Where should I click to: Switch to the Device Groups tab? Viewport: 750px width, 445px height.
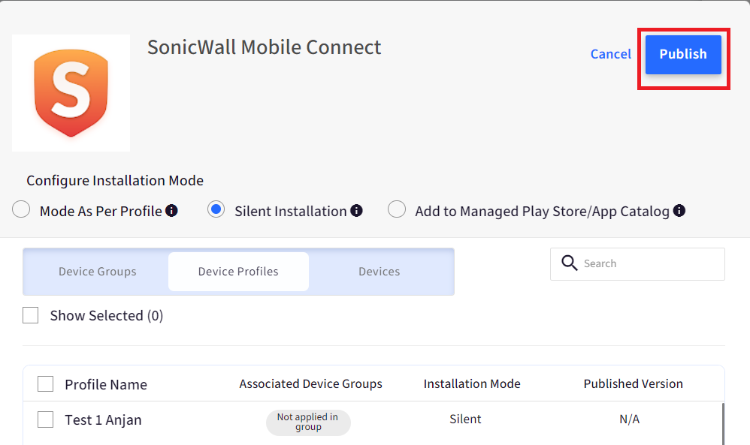(98, 272)
